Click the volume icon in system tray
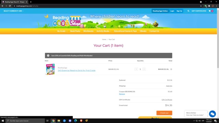 pyautogui.click(x=199, y=121)
